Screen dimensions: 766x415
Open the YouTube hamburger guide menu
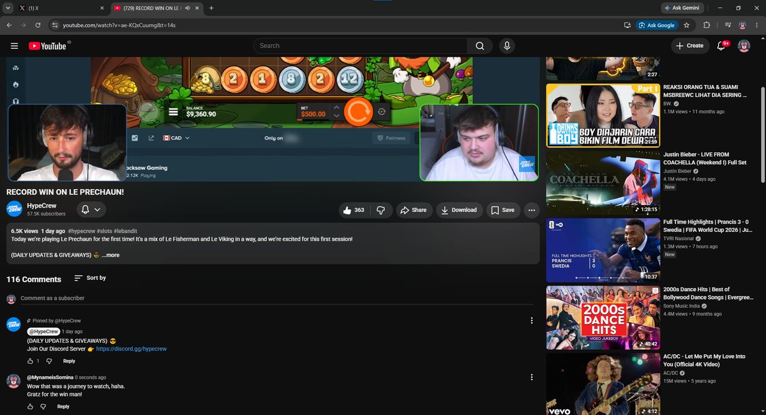tap(14, 46)
